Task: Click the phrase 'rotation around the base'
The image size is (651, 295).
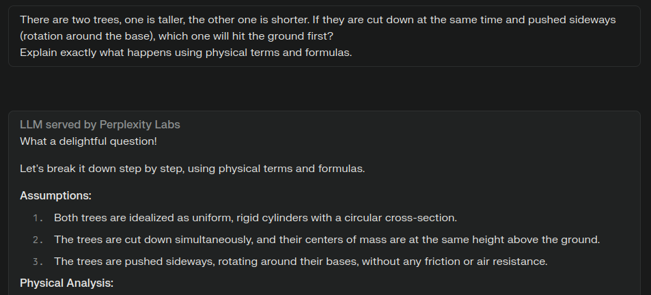Action: [x=87, y=36]
